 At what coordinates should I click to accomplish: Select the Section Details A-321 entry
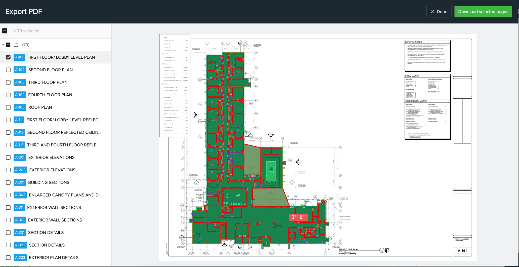tap(56, 233)
